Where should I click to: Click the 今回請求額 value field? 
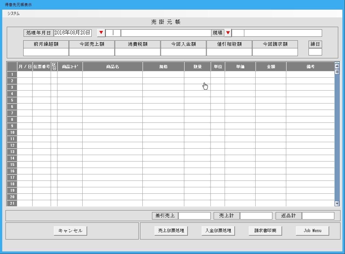(275, 52)
